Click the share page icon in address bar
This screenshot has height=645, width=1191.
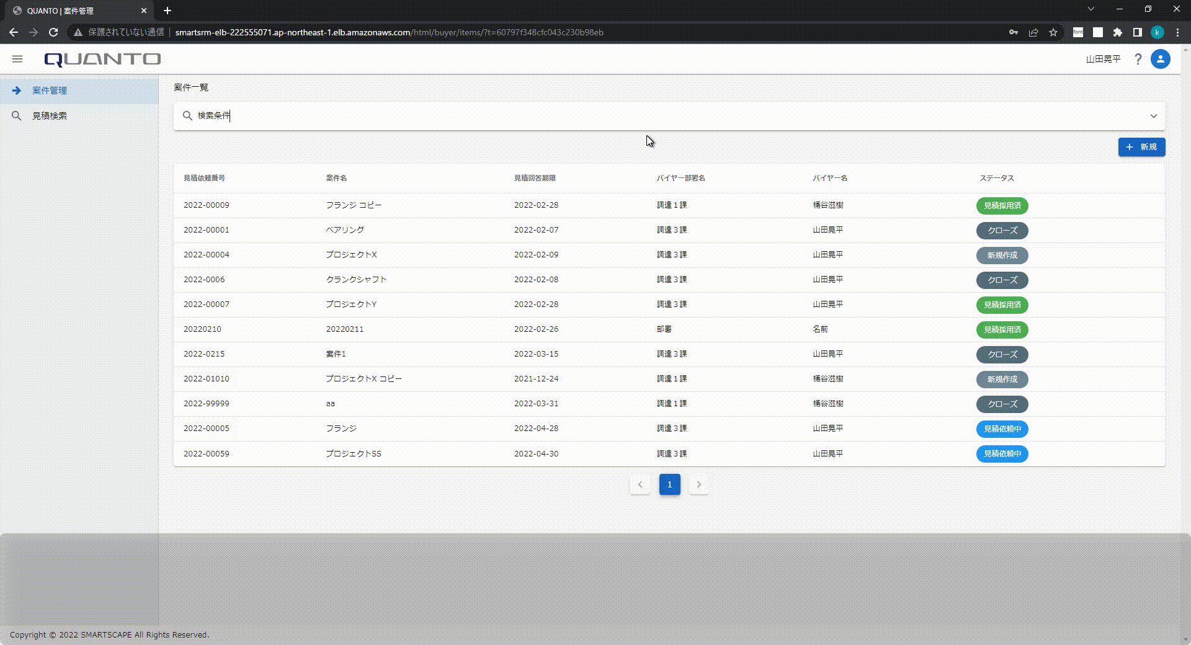(x=1033, y=32)
